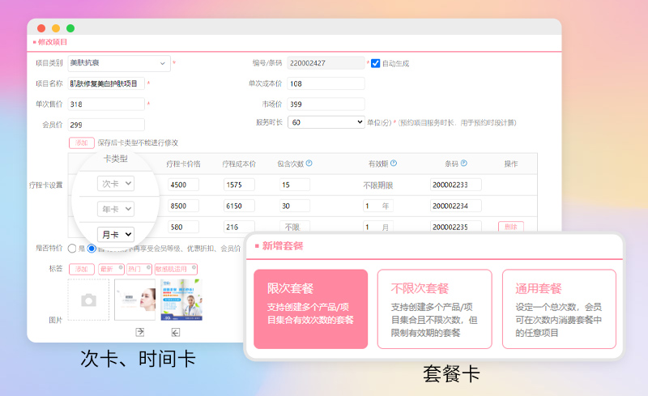648x396 pixels.
Task: Select the 是 radio button for 是否特价
Action: pyautogui.click(x=72, y=249)
